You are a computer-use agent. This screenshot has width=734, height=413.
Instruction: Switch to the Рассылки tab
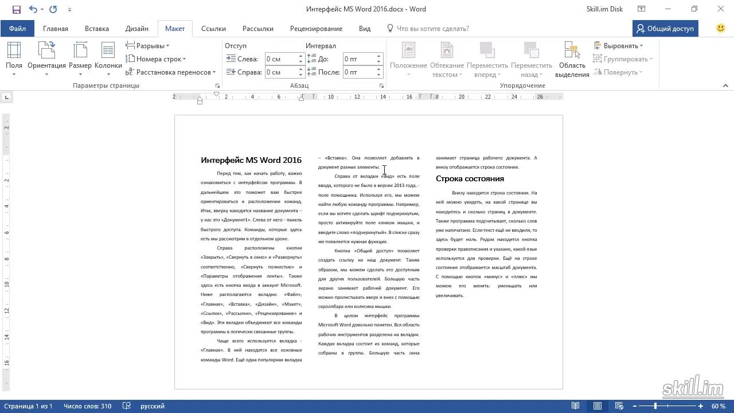pyautogui.click(x=258, y=29)
